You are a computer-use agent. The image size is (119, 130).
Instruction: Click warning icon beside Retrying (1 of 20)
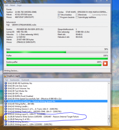(6, 119)
